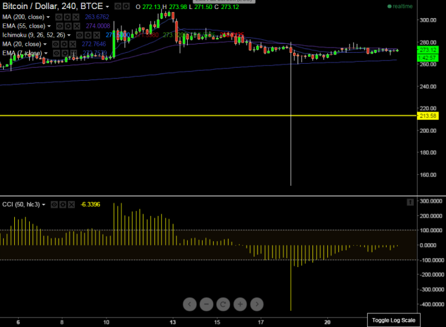
Task: Open MA (200, close) settings gear
Action: tap(67, 17)
